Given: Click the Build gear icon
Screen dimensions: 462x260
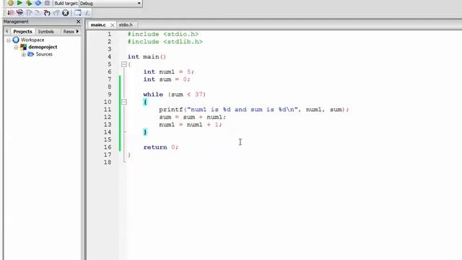Looking at the screenshot, I should click(11, 3).
